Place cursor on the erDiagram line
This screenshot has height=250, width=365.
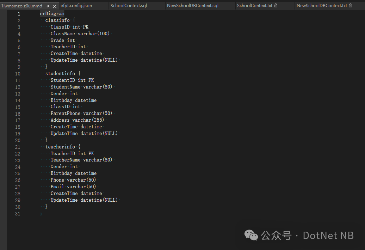[52, 13]
